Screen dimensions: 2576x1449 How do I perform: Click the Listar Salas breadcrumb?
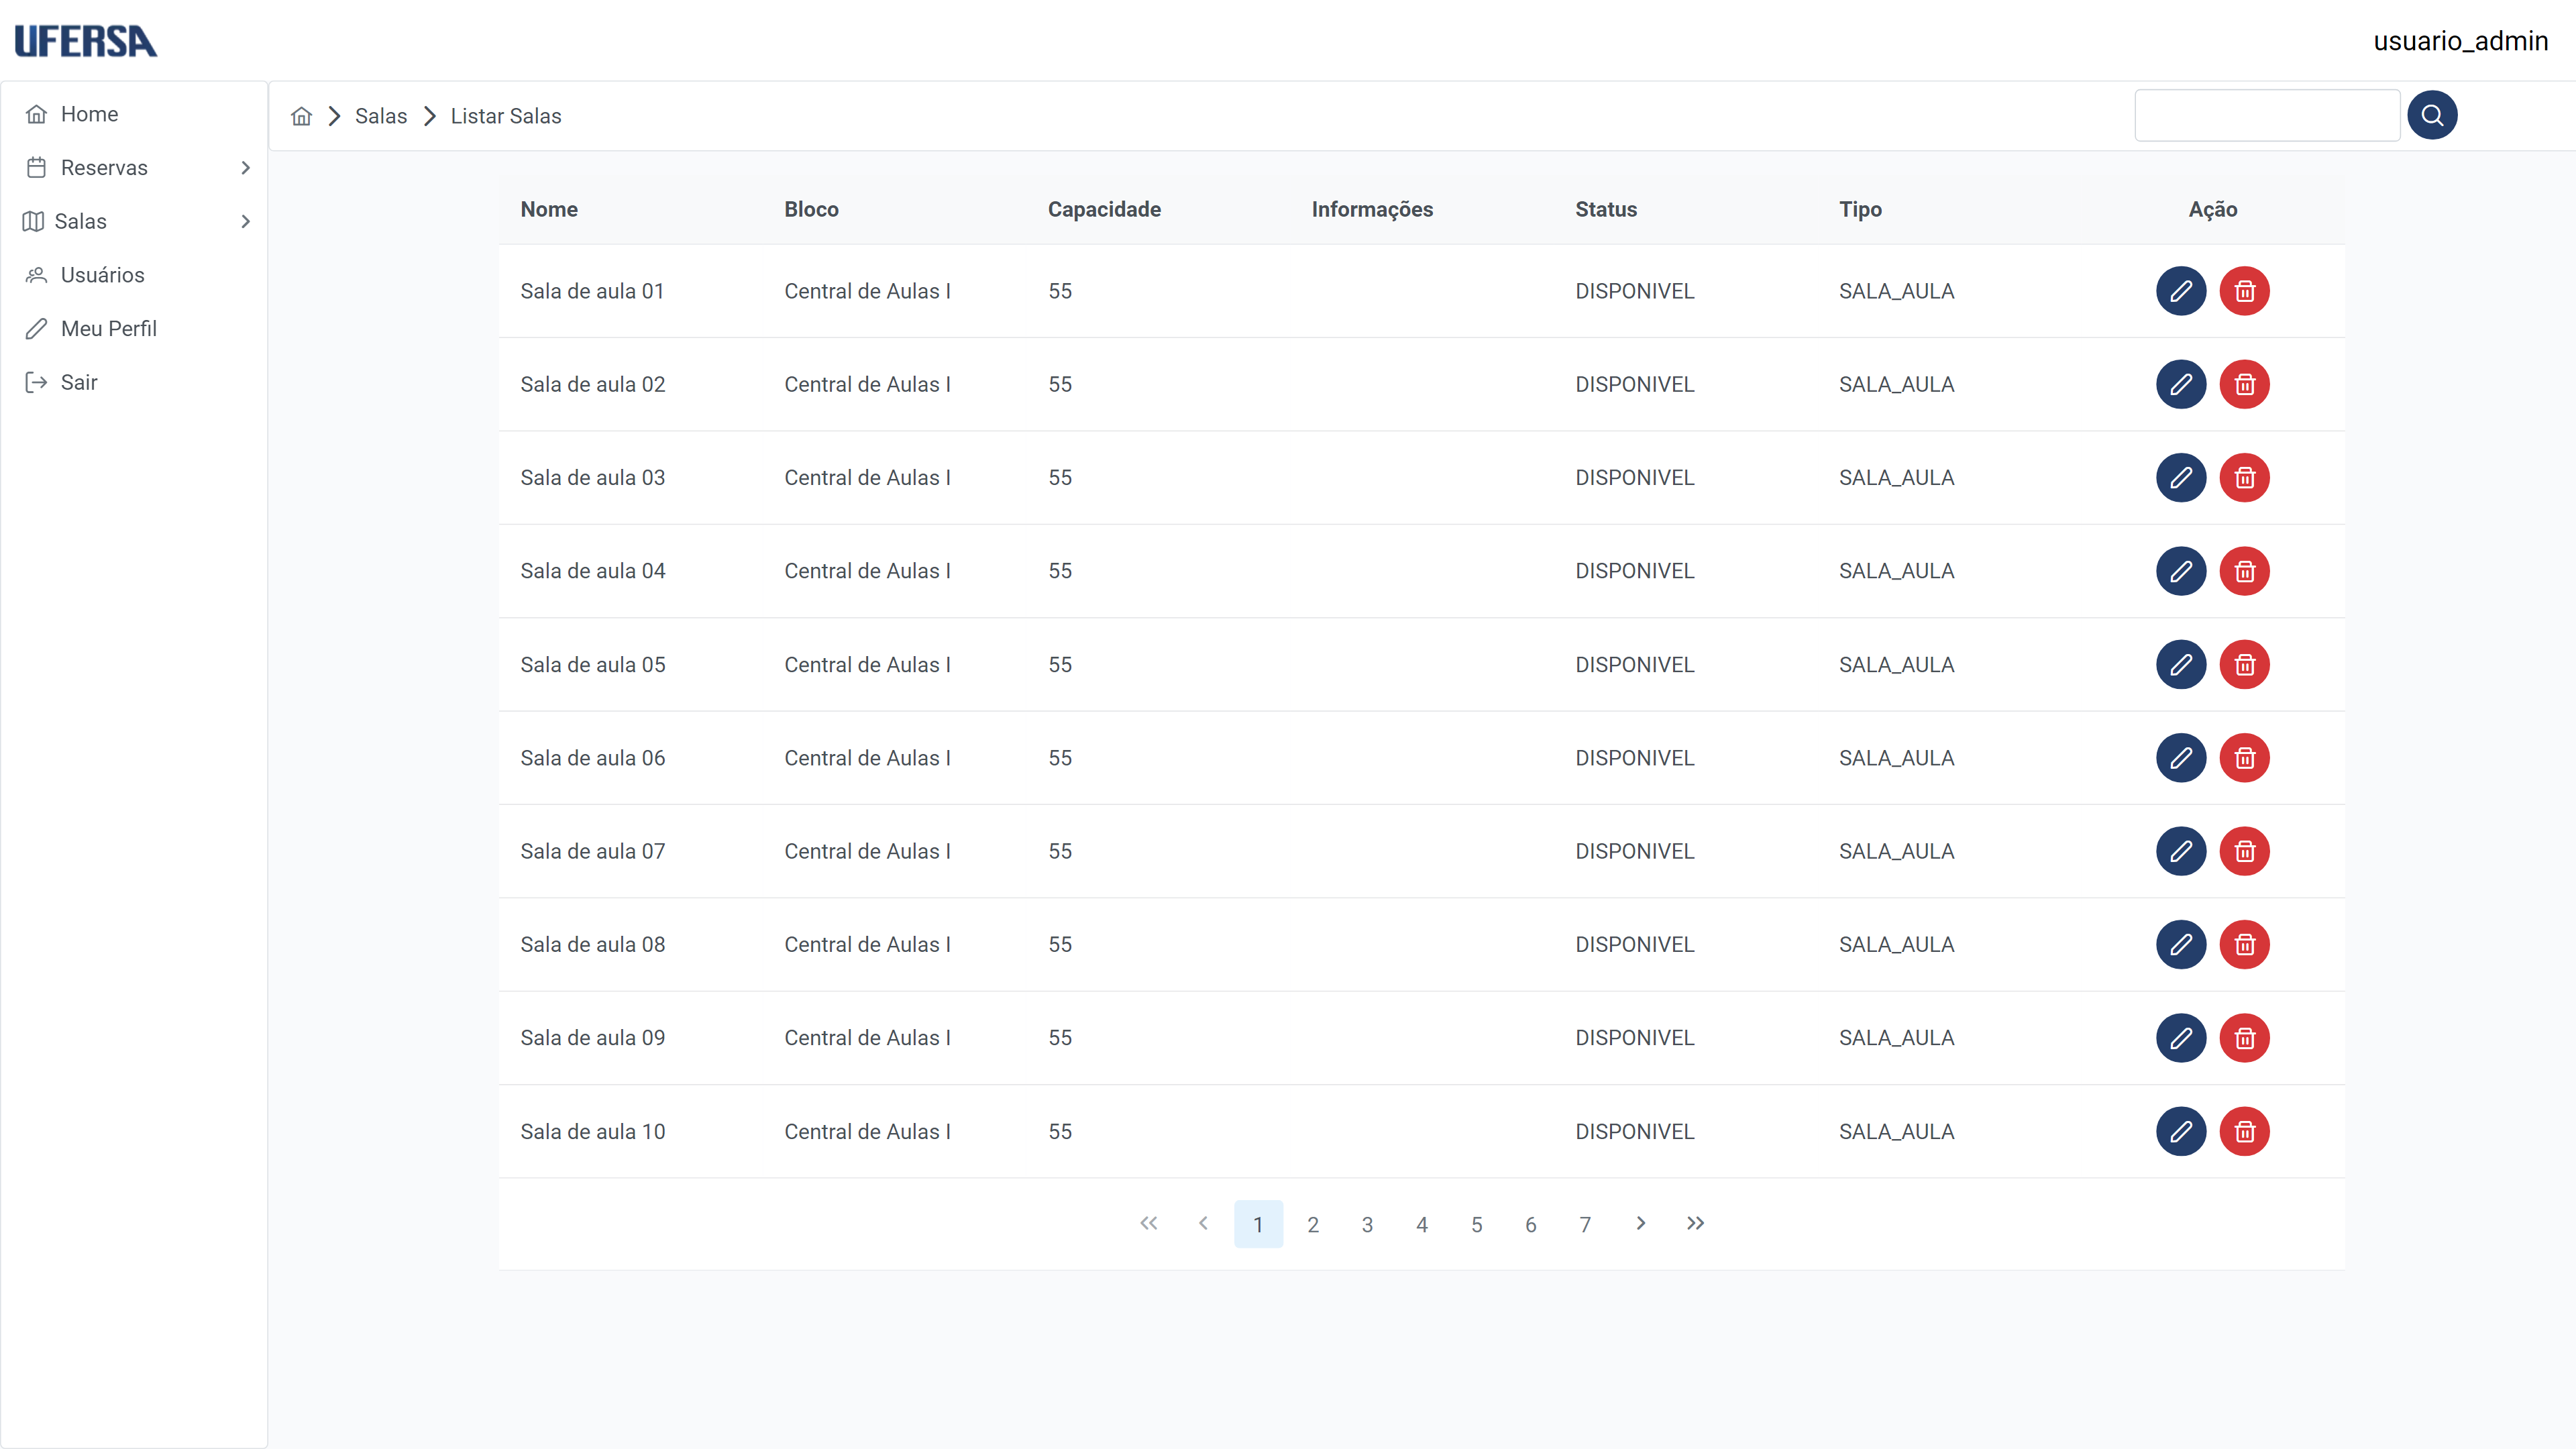(x=506, y=116)
